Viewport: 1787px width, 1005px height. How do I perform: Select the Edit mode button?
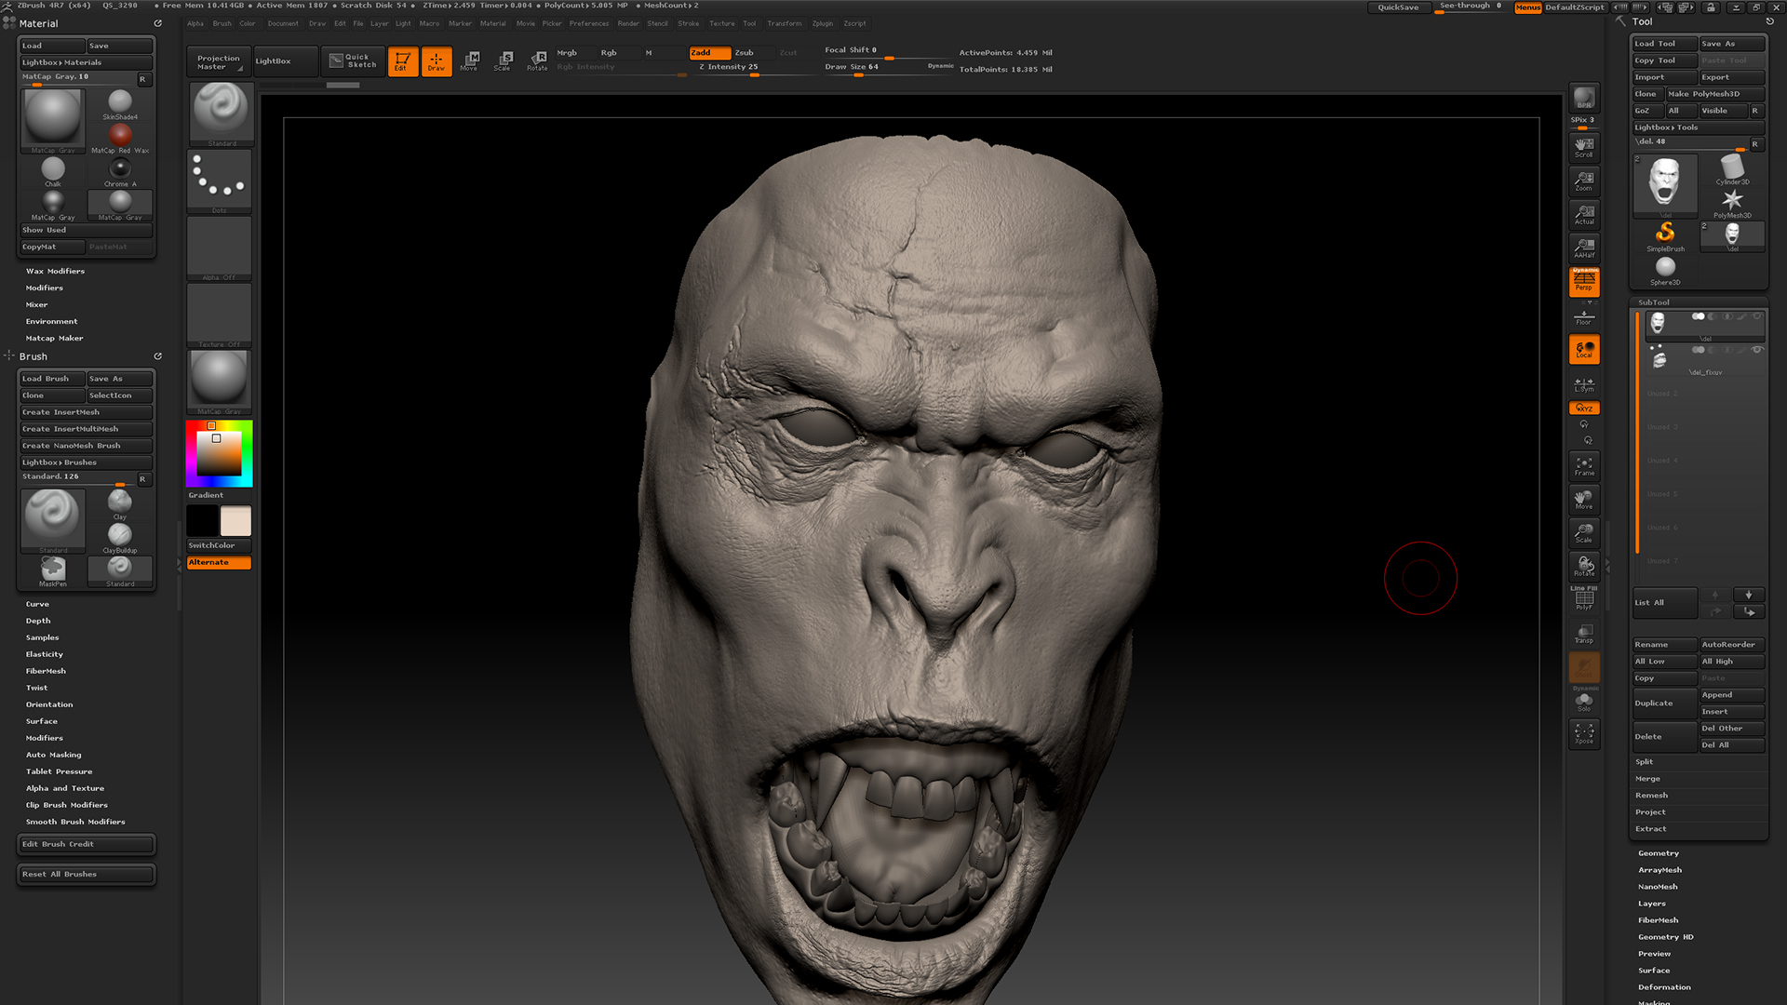402,61
